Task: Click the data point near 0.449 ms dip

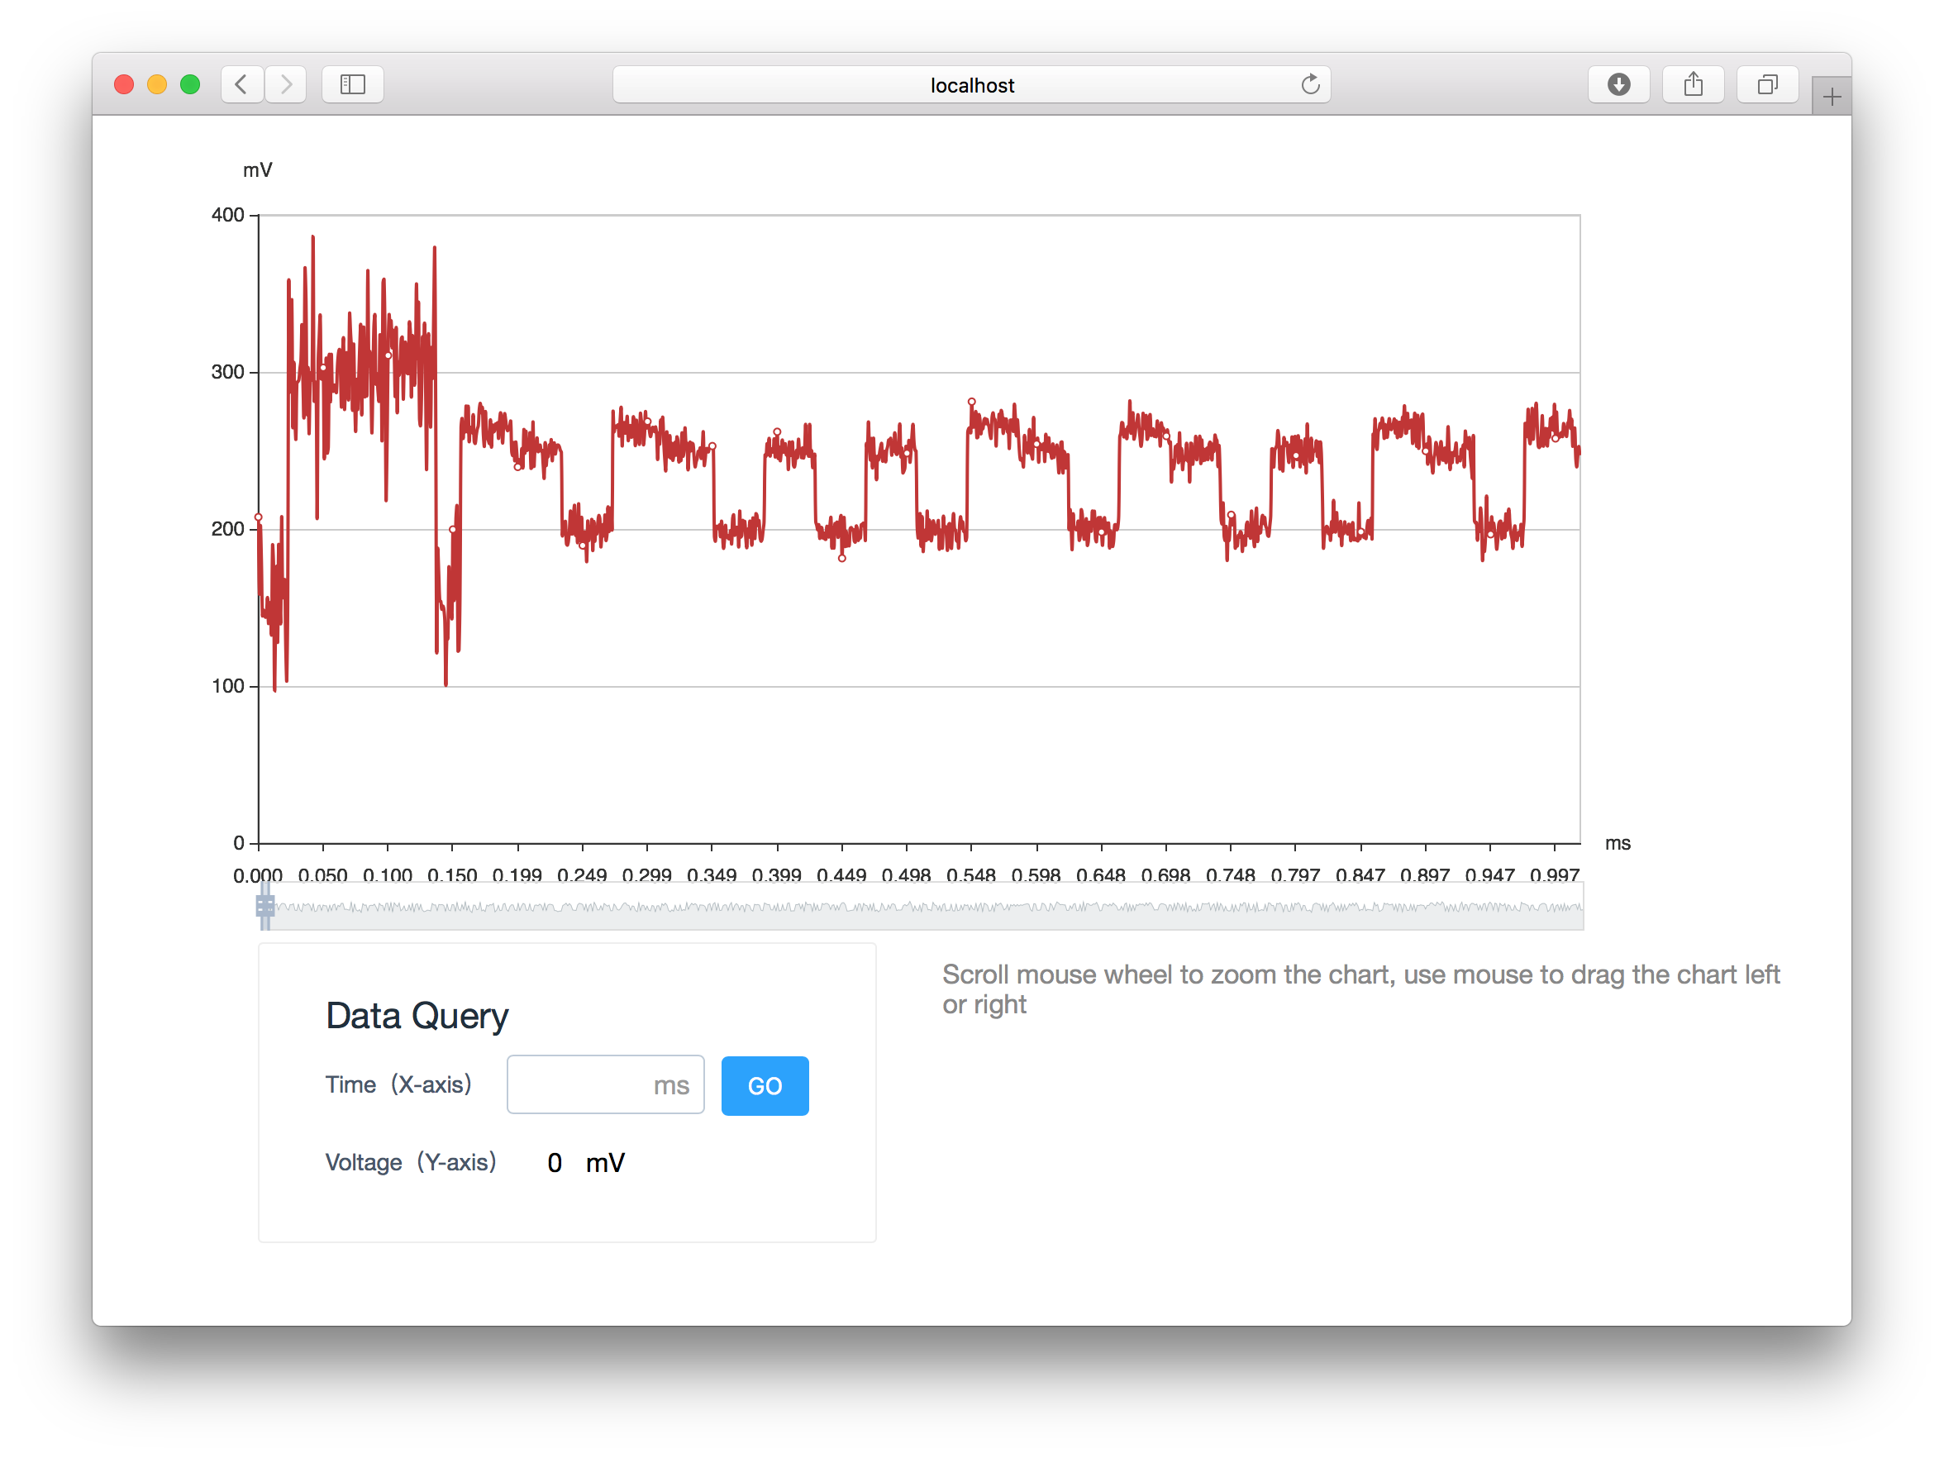Action: [842, 558]
